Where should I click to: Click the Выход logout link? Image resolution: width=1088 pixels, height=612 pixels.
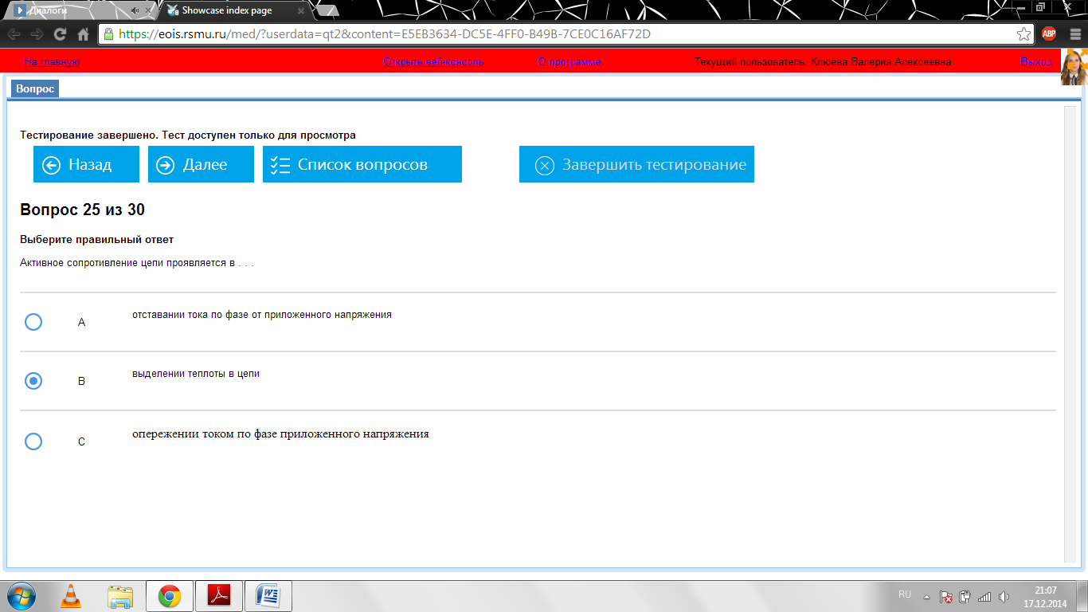pos(1036,61)
